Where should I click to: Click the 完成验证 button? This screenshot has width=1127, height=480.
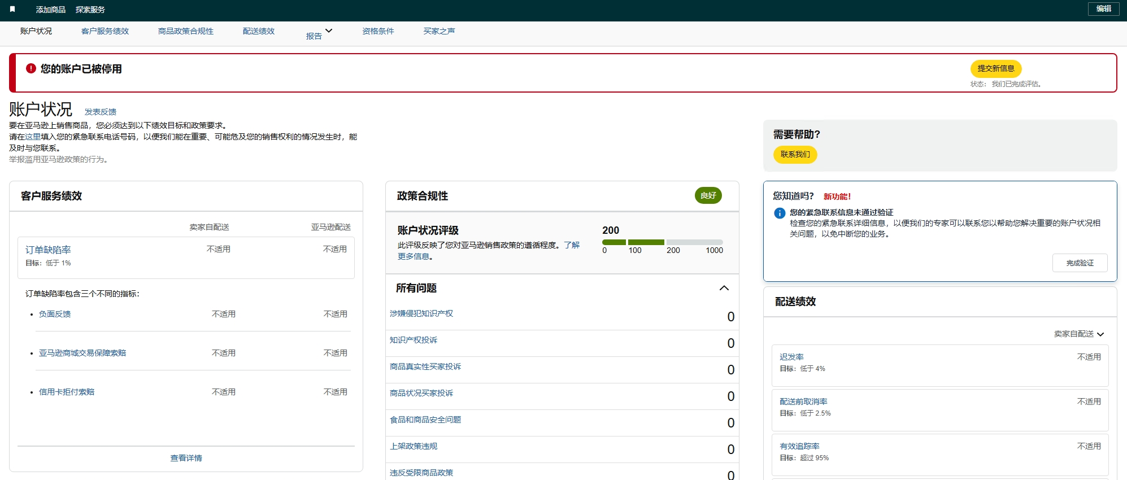click(1080, 263)
